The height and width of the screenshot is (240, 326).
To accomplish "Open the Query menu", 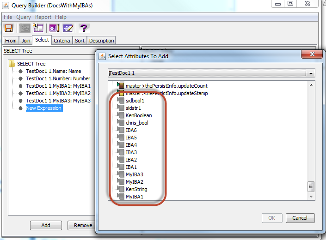I will pos(24,17).
